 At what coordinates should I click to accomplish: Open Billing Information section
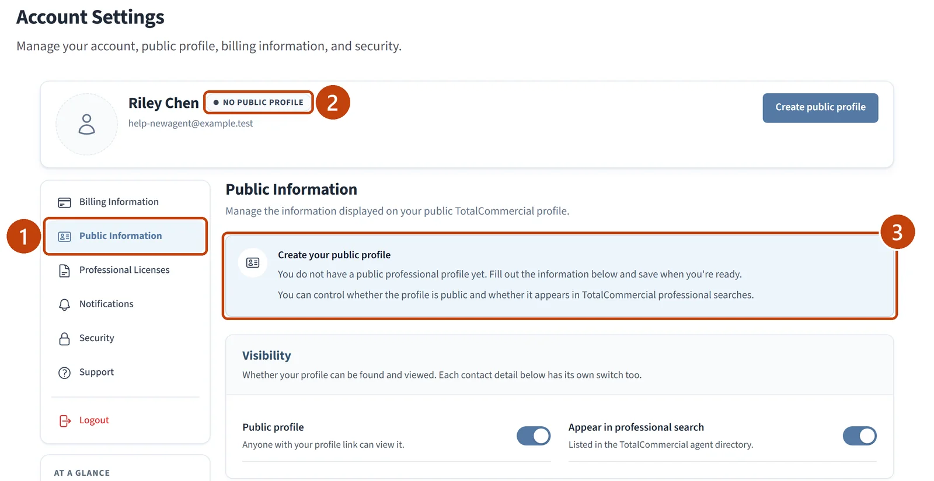click(126, 202)
